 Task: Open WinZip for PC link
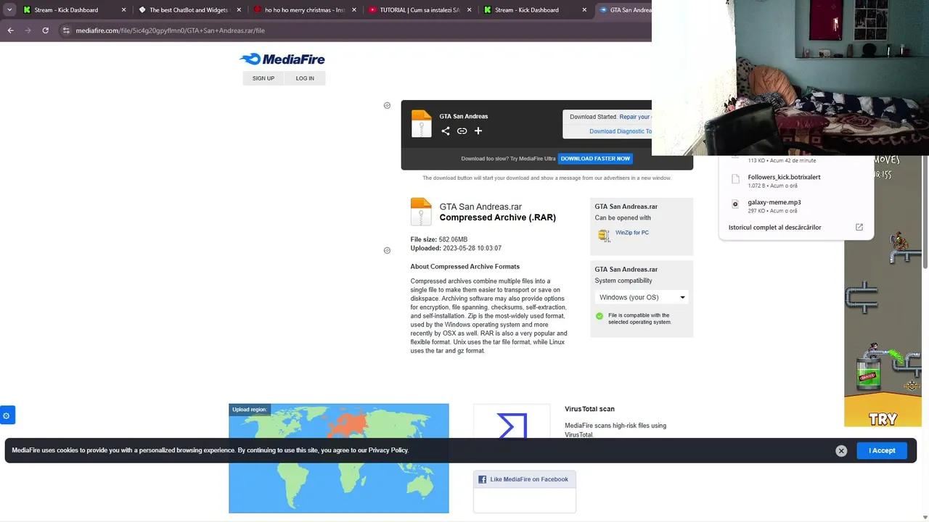point(632,233)
